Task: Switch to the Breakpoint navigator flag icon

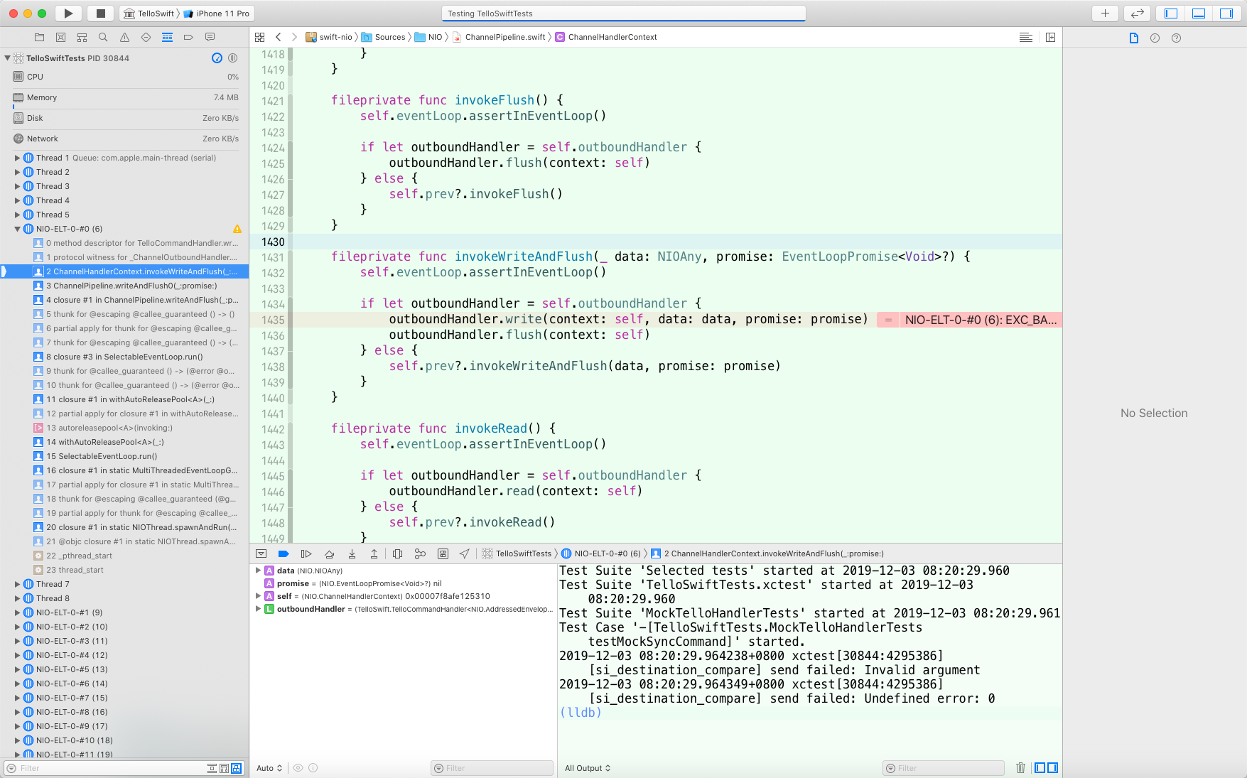Action: pos(188,37)
